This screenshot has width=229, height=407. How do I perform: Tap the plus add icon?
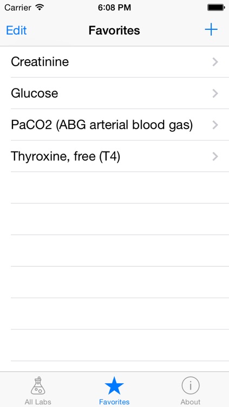pyautogui.click(x=211, y=30)
